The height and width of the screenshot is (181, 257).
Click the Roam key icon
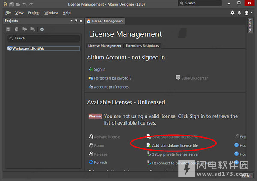coord(91,145)
